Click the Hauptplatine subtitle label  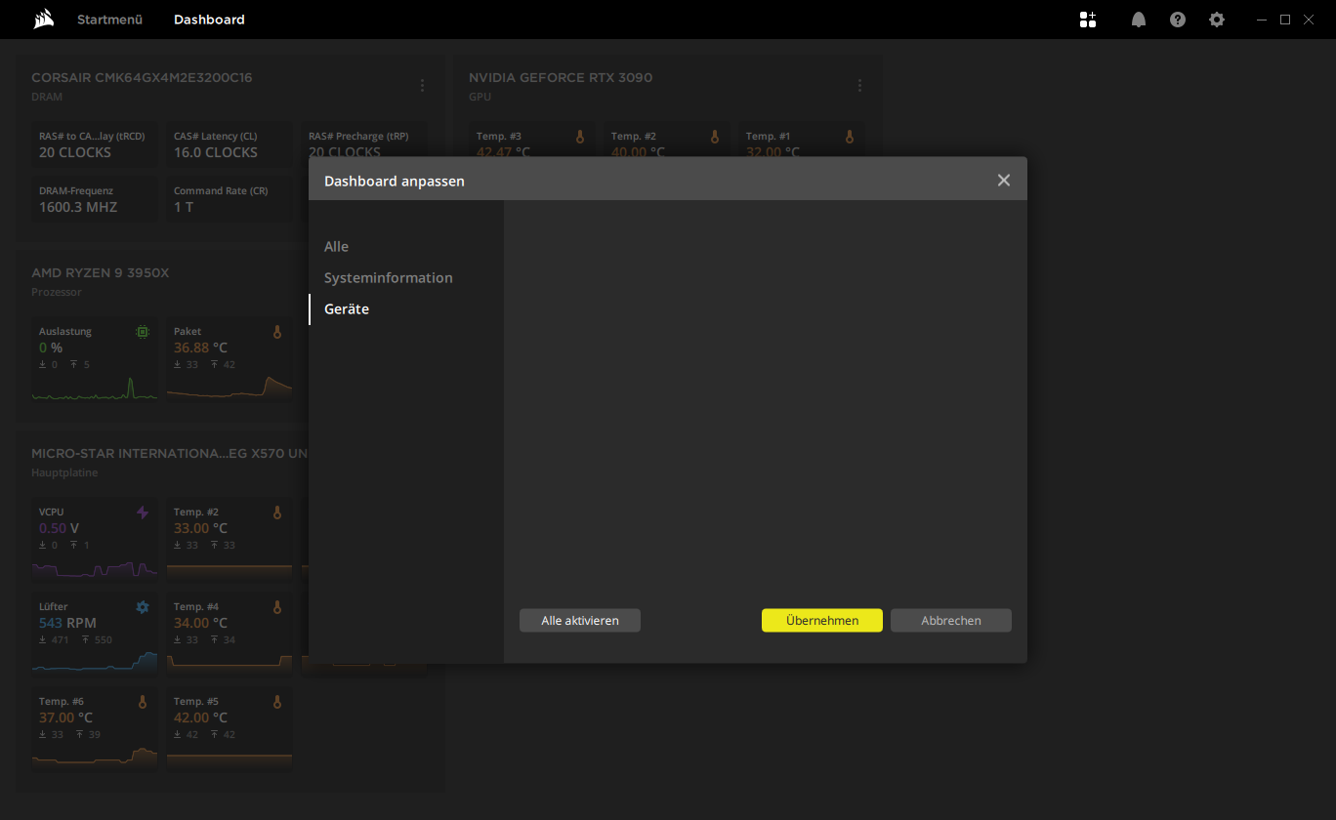(64, 473)
